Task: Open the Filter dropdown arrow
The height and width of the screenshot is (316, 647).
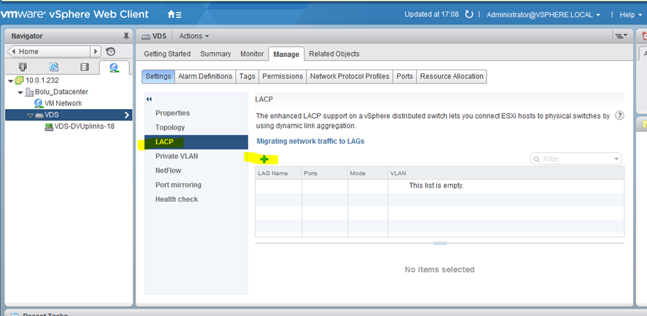Action: (x=616, y=159)
